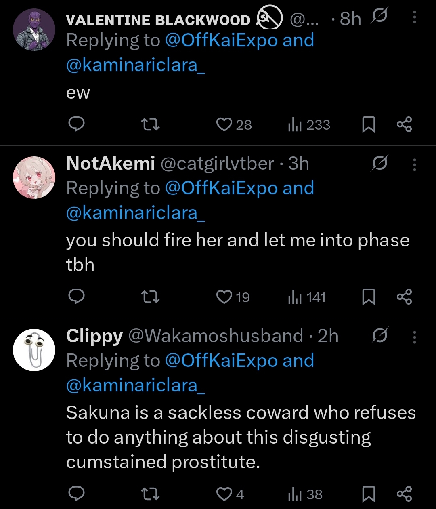
Task: Open more options menu on Clippy's tweet
Action: (x=414, y=337)
